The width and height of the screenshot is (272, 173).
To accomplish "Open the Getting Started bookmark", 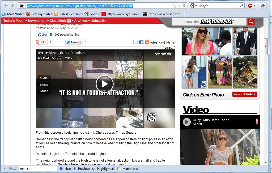I will pos(39,14).
